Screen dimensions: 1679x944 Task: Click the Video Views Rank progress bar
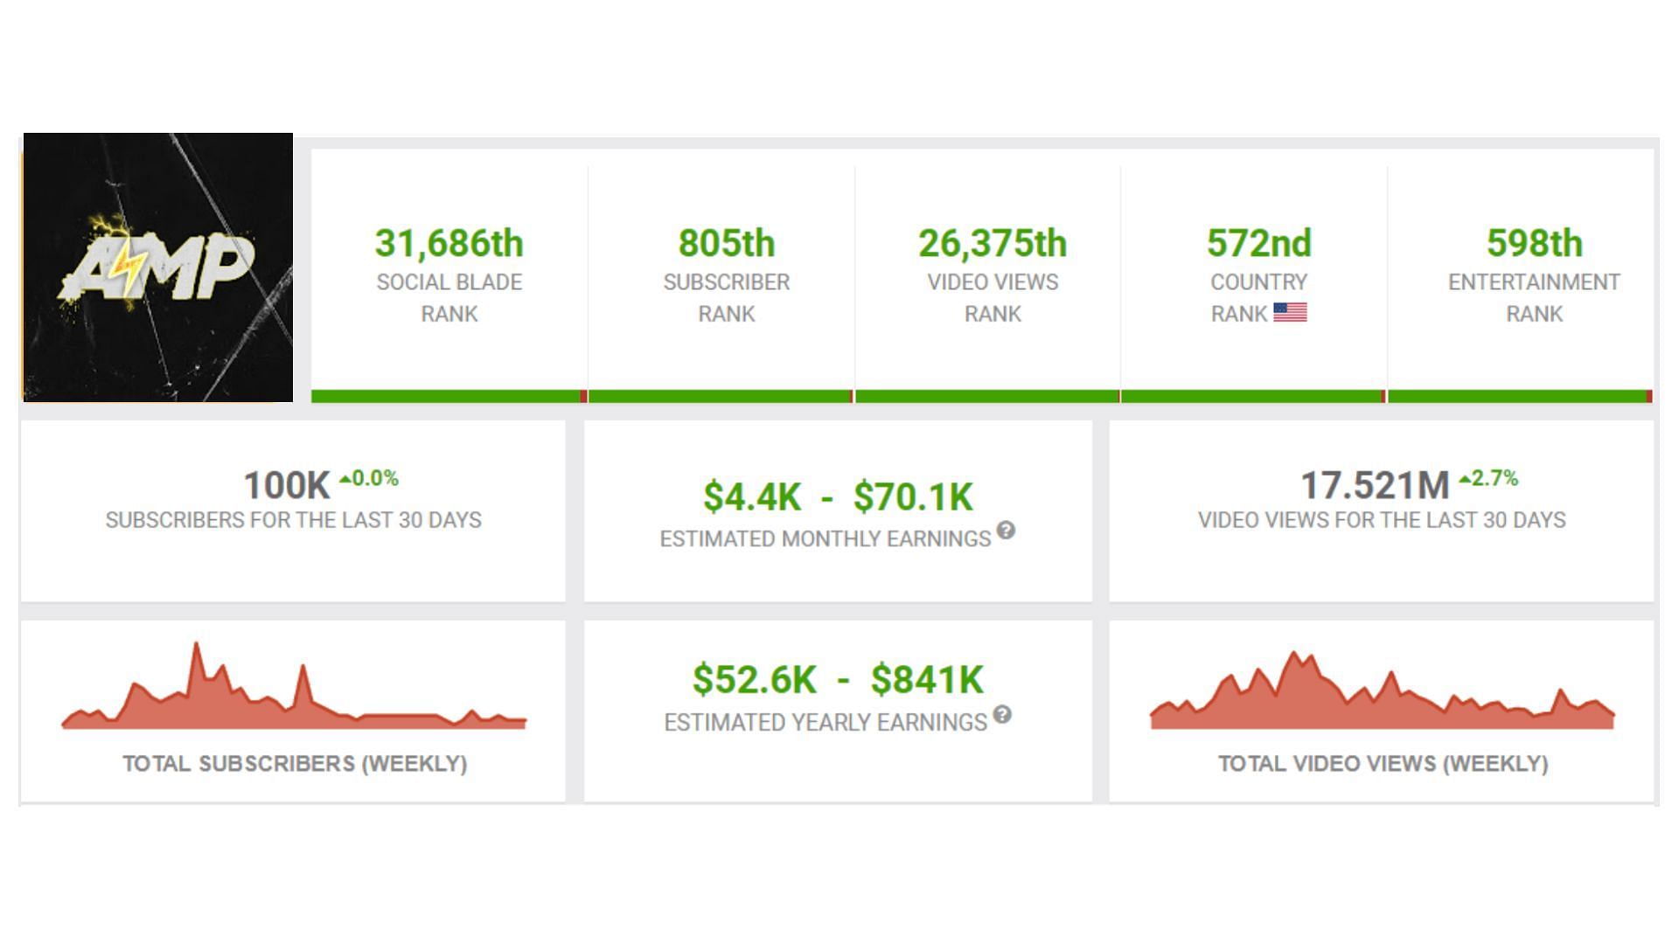tap(987, 396)
